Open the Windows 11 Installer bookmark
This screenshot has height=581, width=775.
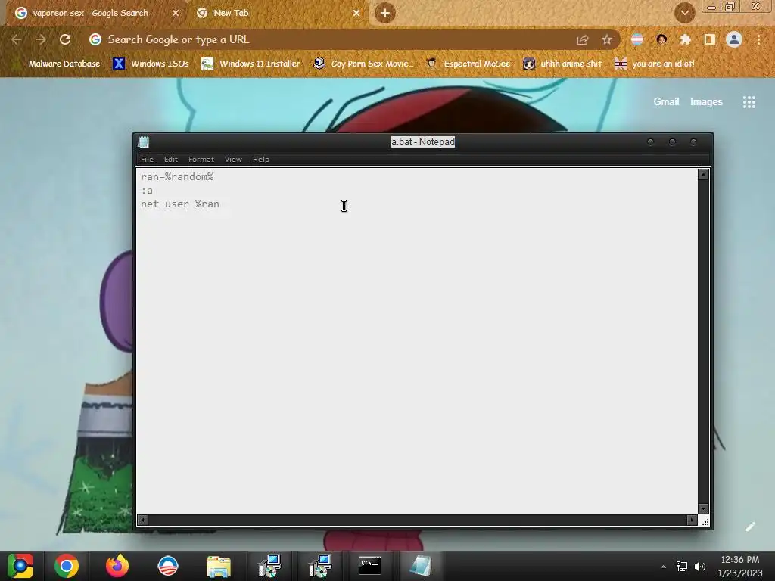click(x=251, y=64)
